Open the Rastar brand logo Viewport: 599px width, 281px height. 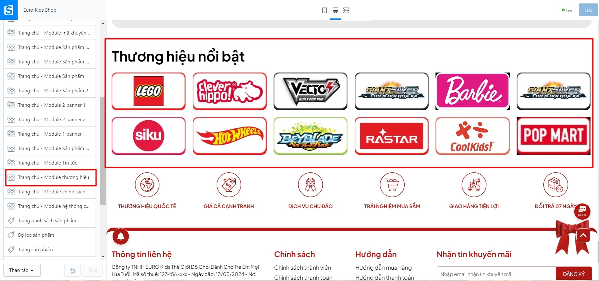[391, 136]
